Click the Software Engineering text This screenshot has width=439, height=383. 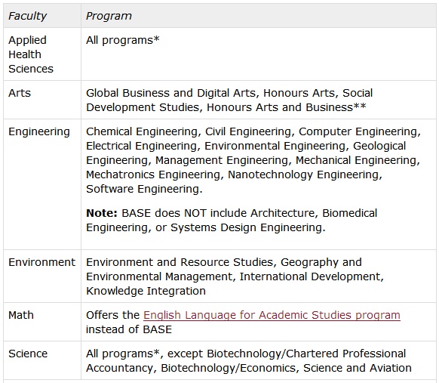[x=143, y=189]
